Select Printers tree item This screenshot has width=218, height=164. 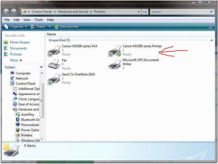pyautogui.click(x=26, y=135)
